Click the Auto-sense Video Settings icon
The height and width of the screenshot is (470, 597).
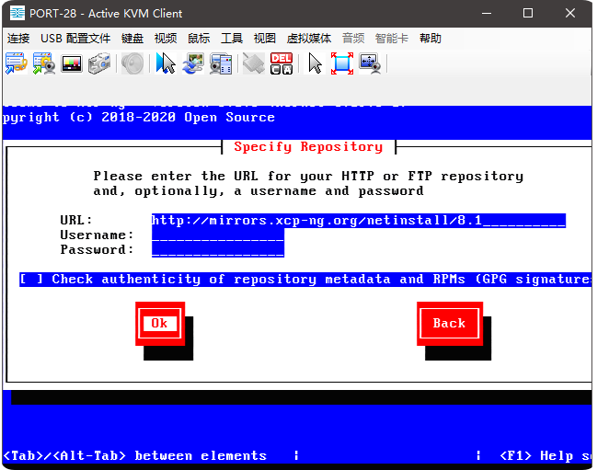221,64
